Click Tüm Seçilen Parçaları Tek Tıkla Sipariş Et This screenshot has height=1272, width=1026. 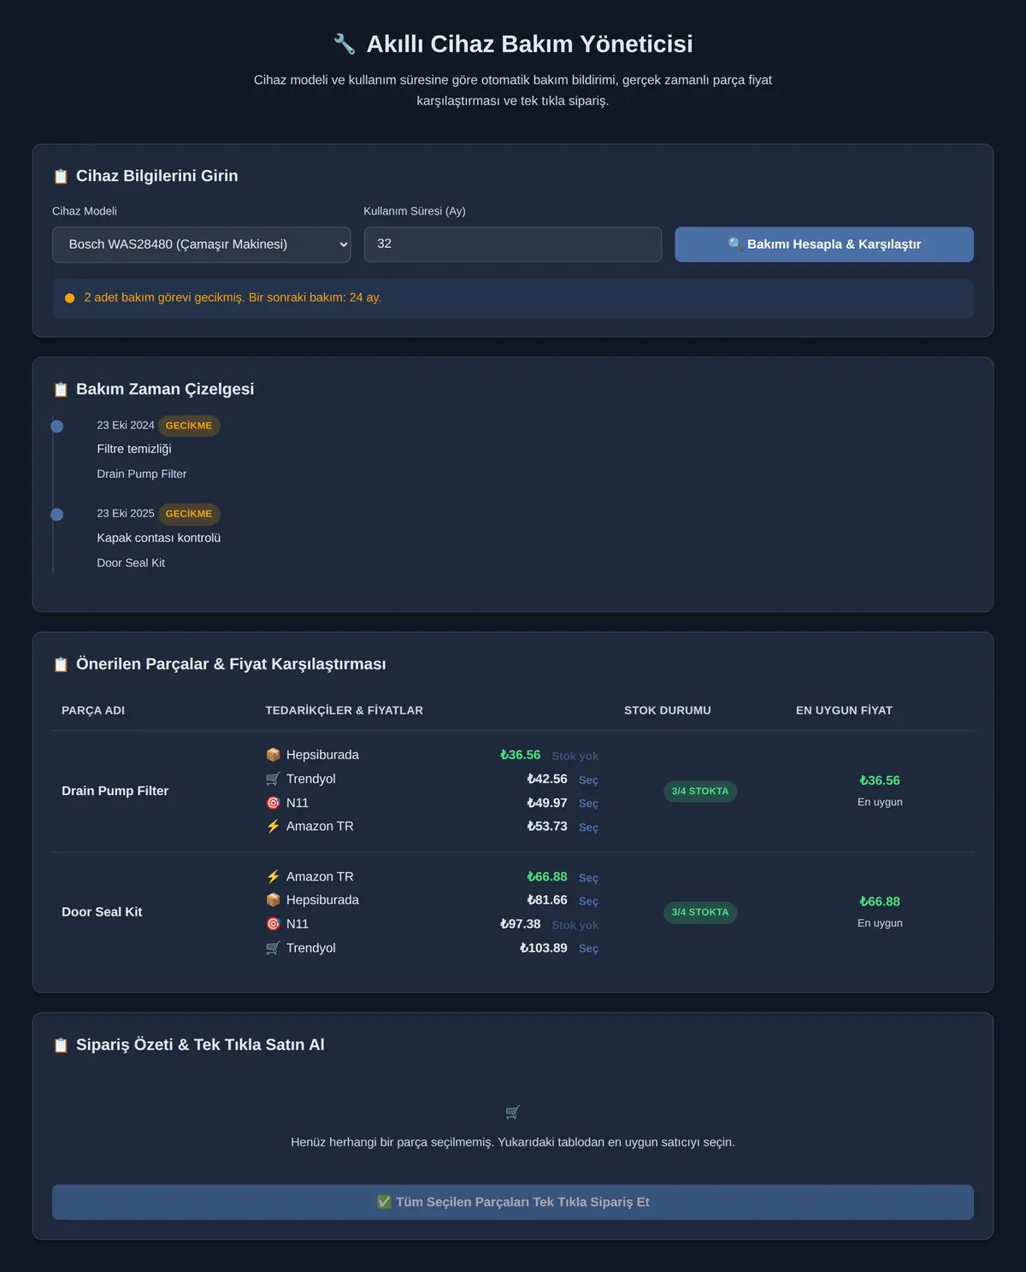coord(513,1202)
